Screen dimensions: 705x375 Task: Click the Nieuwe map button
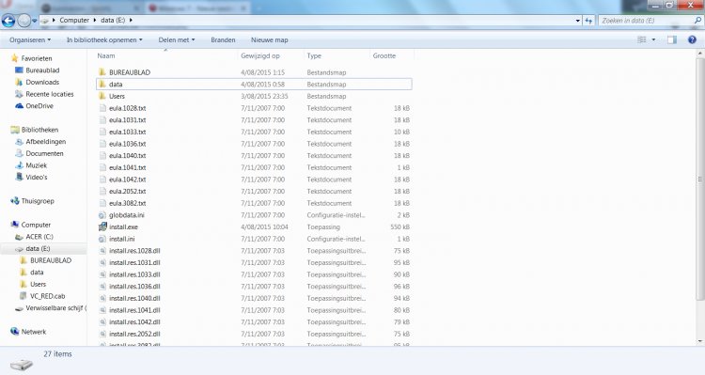pos(270,40)
